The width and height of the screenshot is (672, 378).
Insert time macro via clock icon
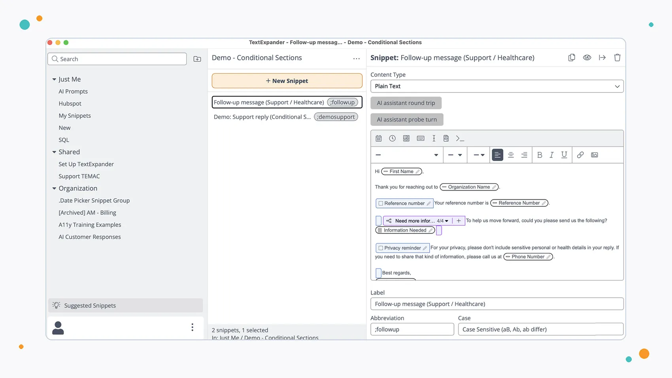392,138
